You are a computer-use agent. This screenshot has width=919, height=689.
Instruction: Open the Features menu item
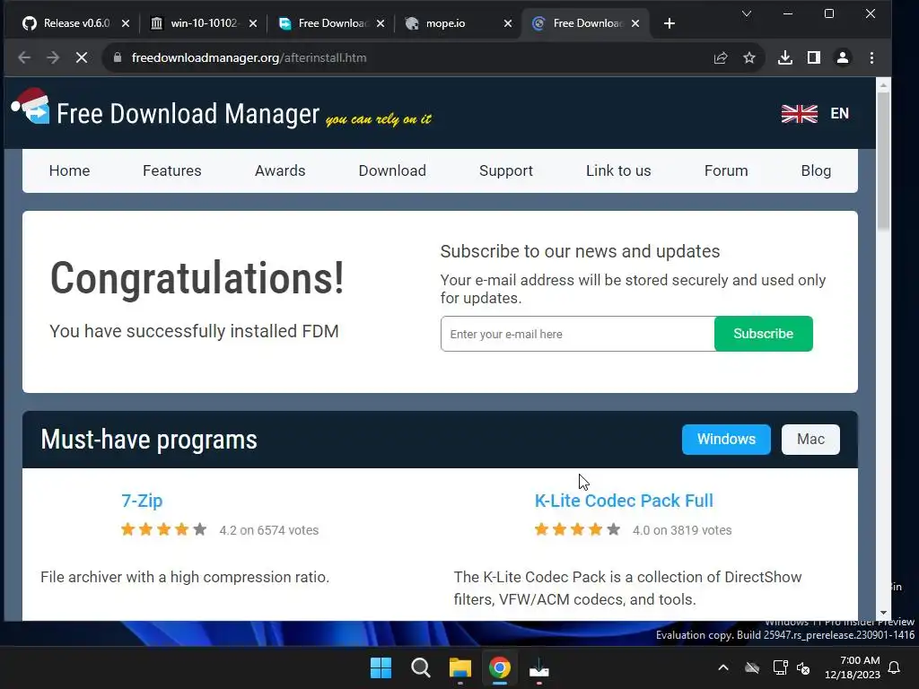tap(171, 170)
